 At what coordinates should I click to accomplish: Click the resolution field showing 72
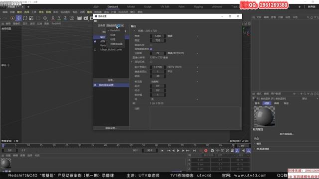[158, 53]
